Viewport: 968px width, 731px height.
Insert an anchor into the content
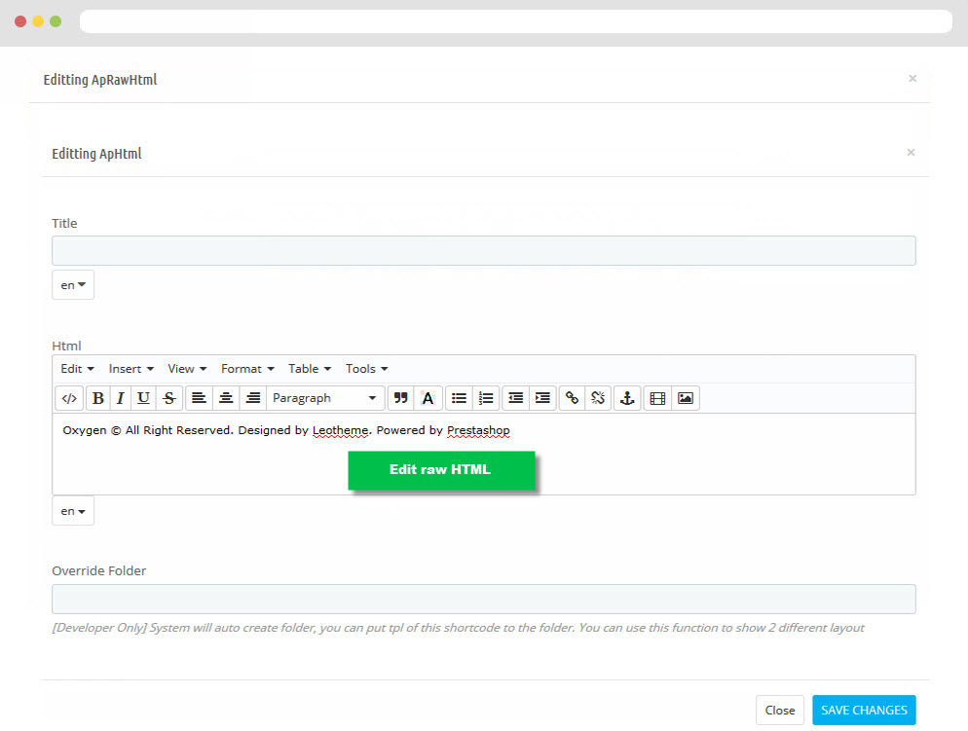tap(628, 398)
